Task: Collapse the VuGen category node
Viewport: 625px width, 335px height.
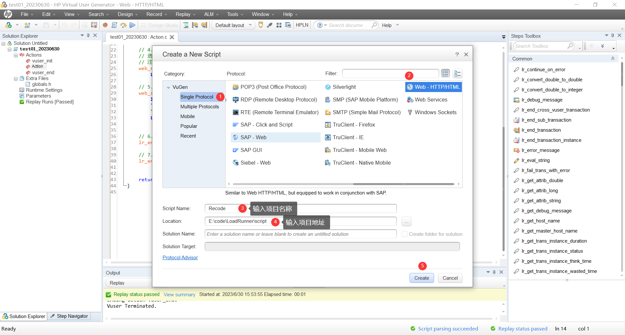Action: point(168,87)
